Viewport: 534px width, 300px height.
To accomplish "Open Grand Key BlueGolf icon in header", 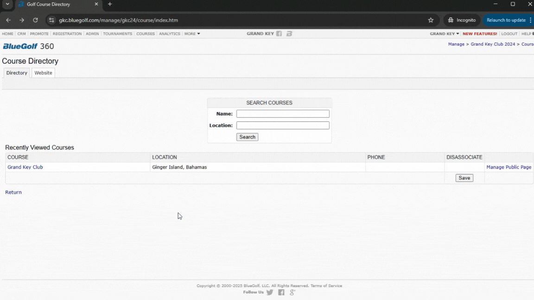I will coord(289,34).
